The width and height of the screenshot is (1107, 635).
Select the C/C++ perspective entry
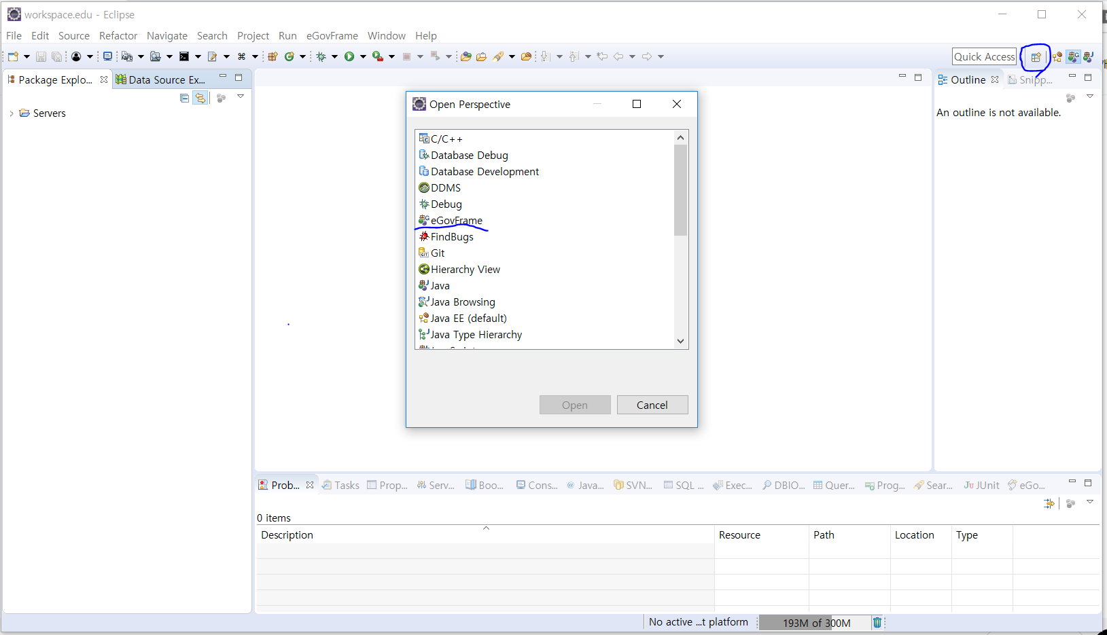coord(441,139)
